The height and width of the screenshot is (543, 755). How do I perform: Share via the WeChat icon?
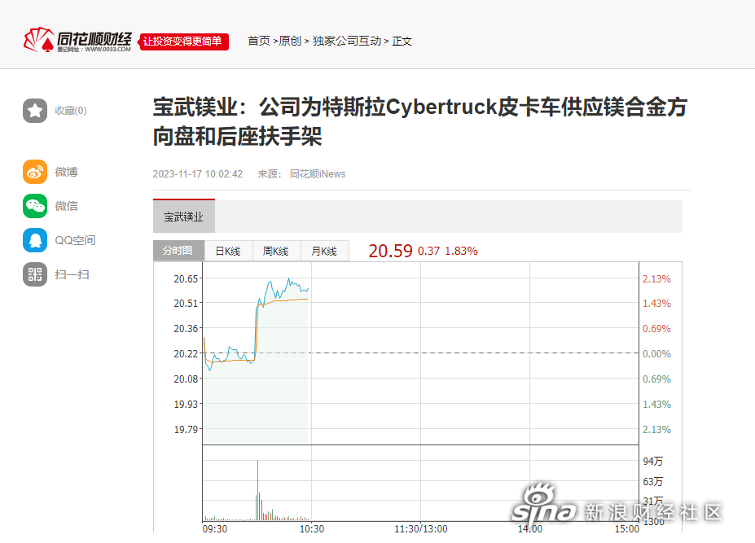(35, 206)
